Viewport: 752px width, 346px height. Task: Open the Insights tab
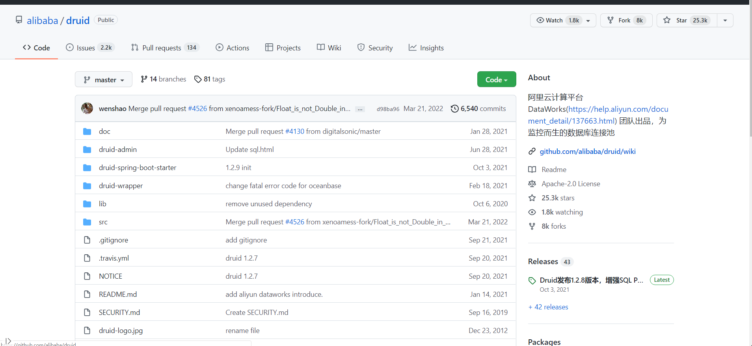(x=426, y=48)
